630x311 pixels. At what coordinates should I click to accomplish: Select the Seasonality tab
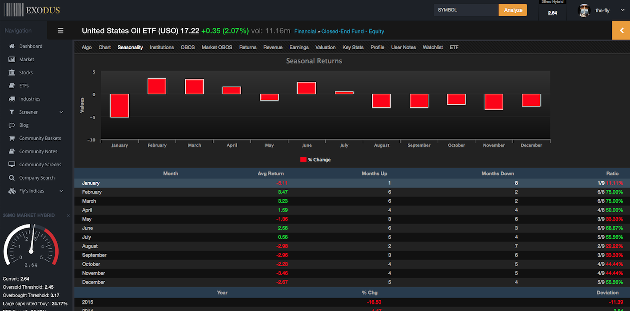click(x=130, y=47)
